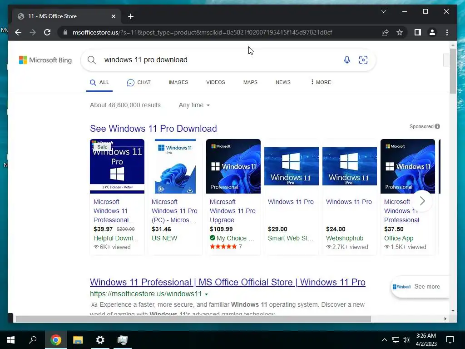Viewport: 465px width, 349px height.
Task: Click the browser back arrow
Action: [18, 32]
